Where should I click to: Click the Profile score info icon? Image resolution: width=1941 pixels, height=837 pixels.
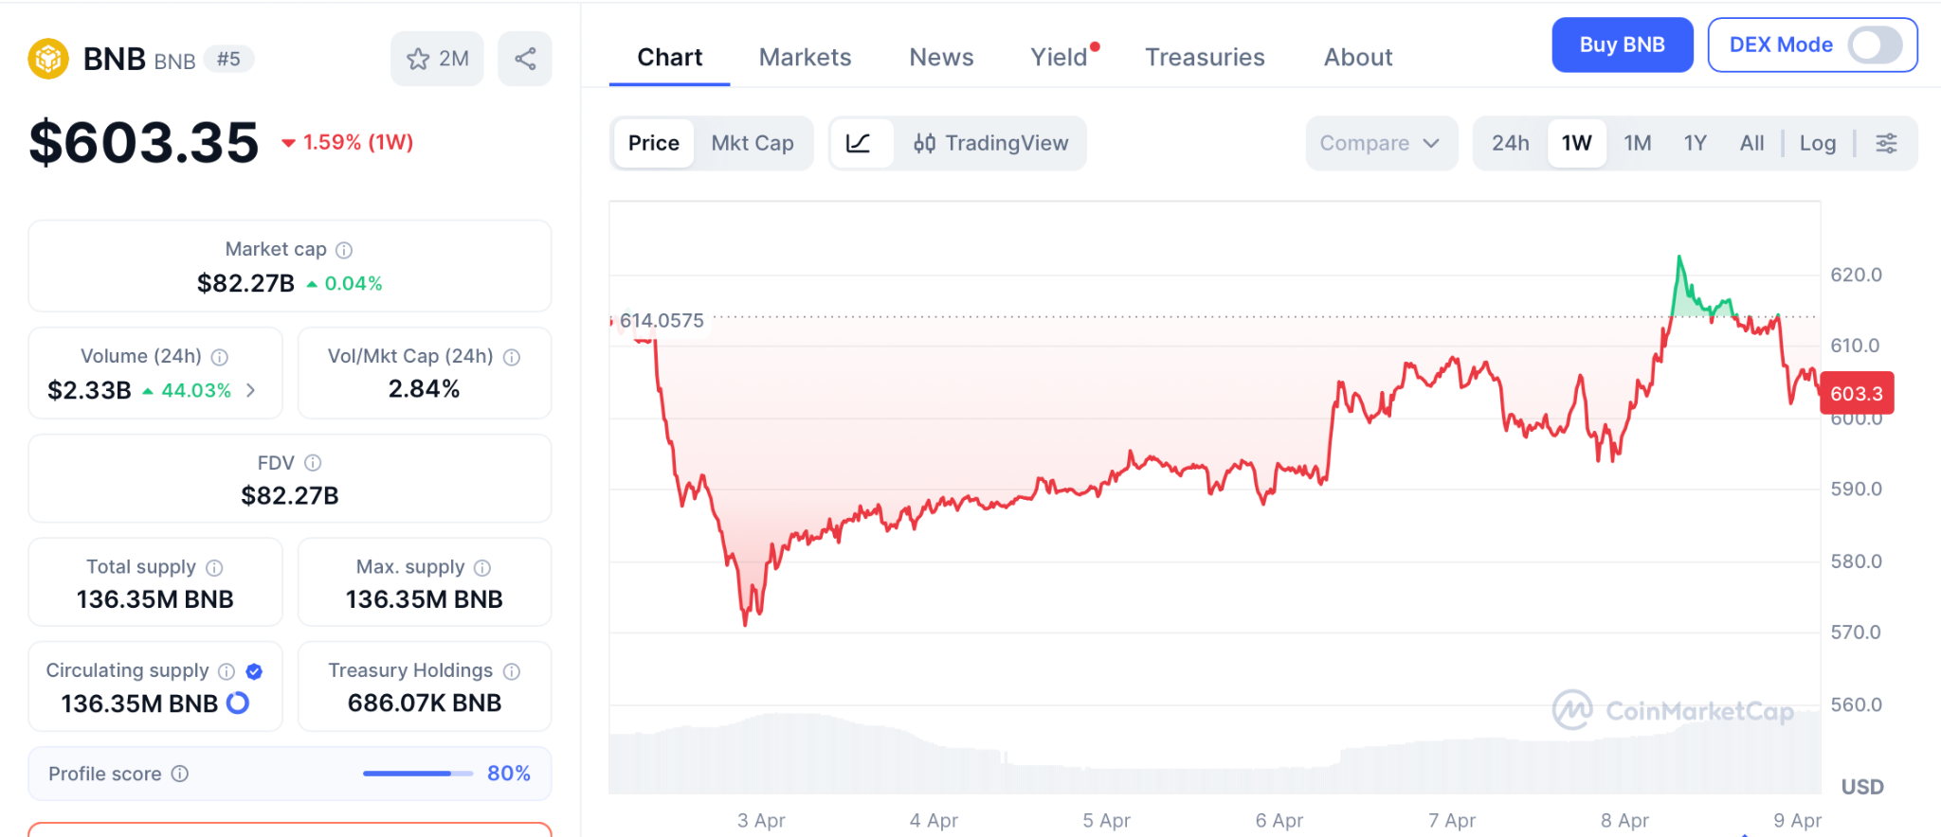180,774
